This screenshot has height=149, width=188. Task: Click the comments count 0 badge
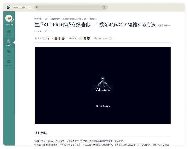[110, 38]
